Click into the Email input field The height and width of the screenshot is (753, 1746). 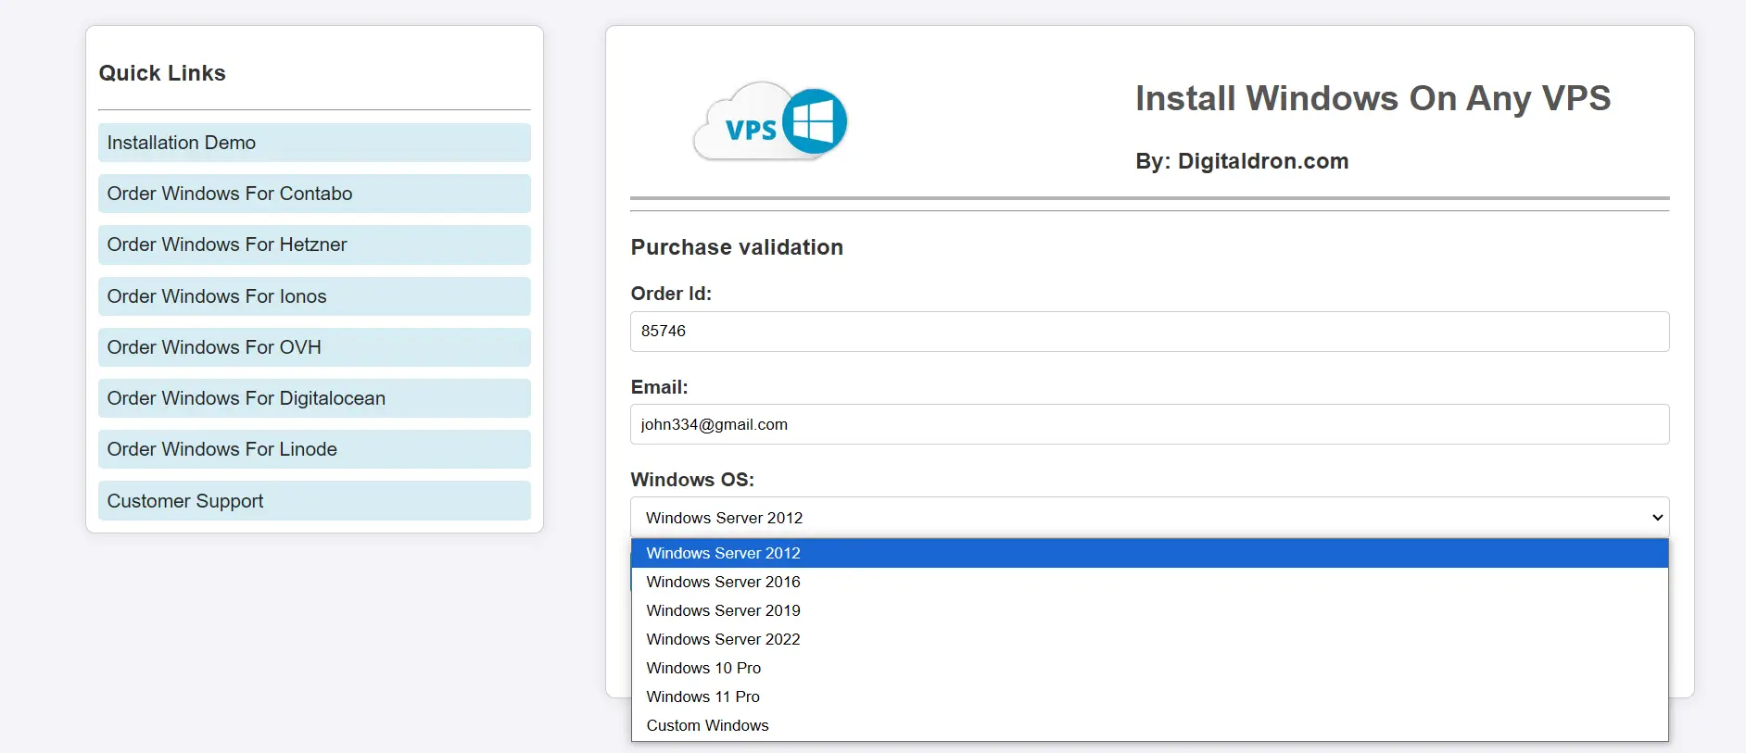click(x=1149, y=424)
